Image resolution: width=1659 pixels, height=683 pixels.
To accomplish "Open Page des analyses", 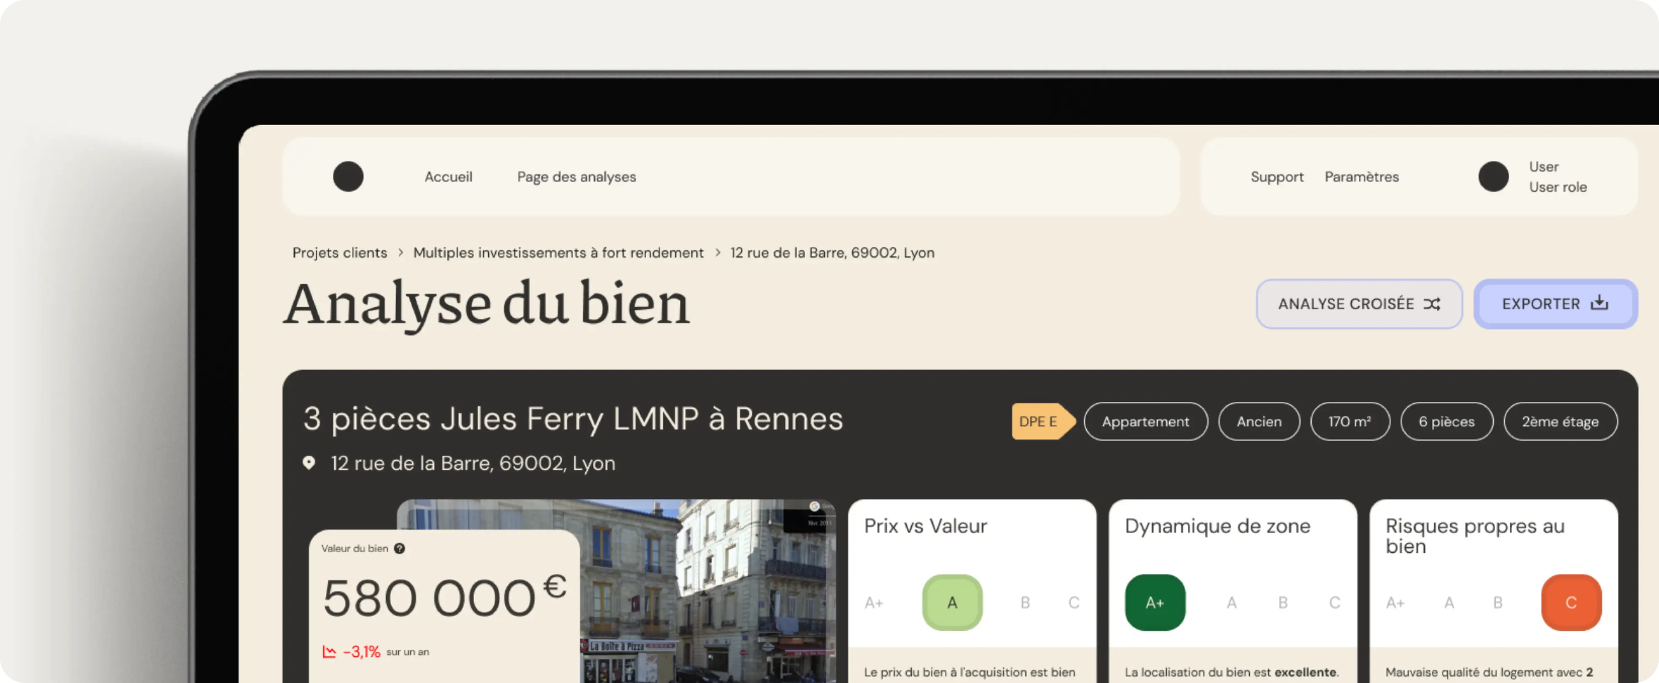I will point(577,177).
